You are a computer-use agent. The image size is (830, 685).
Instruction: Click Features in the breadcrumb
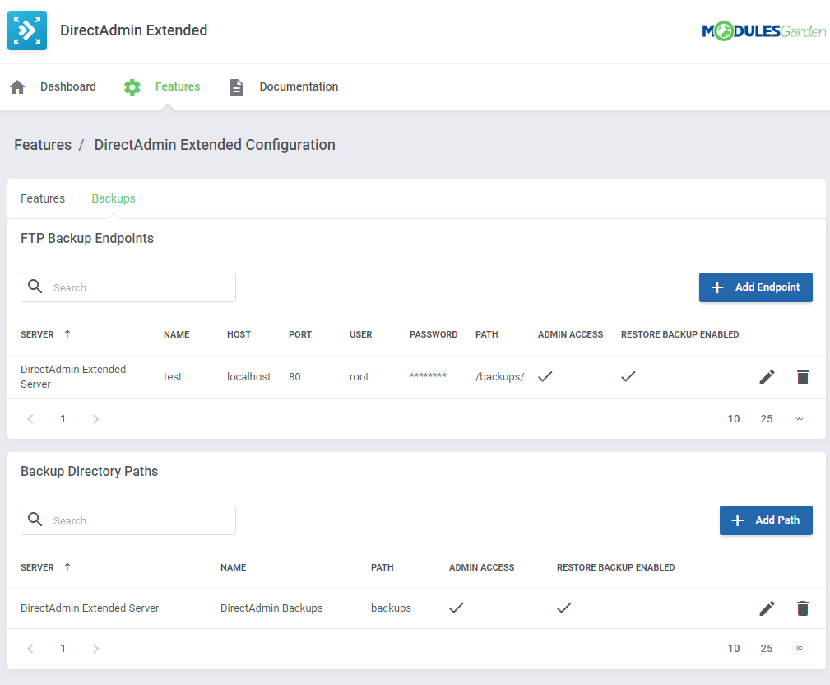[43, 145]
